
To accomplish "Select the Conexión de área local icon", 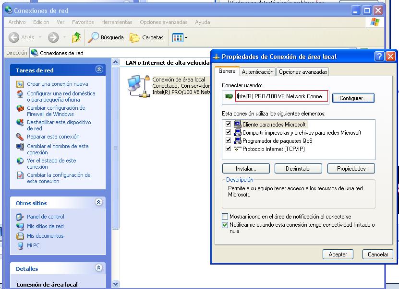I will tap(138, 86).
